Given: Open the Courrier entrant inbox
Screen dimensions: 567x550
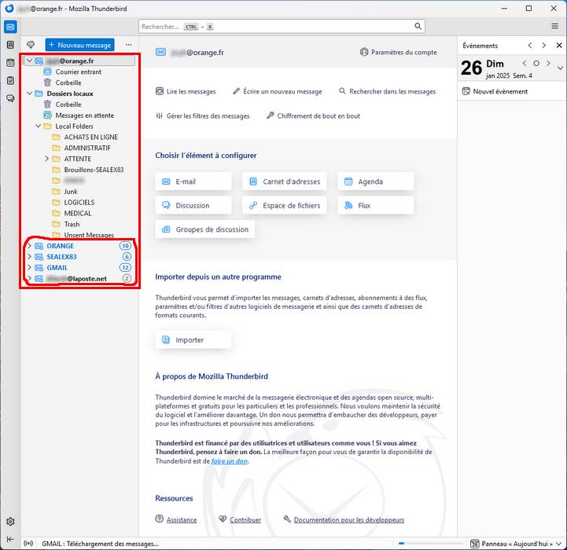Looking at the screenshot, I should (78, 71).
